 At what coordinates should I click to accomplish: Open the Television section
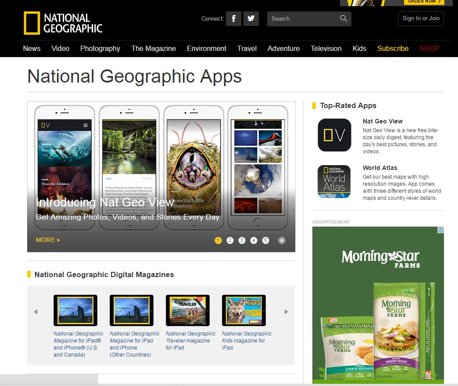[326, 49]
